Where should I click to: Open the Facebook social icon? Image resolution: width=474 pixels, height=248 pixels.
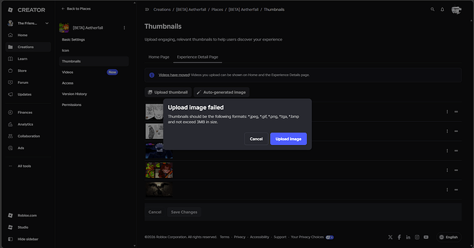tap(399, 237)
